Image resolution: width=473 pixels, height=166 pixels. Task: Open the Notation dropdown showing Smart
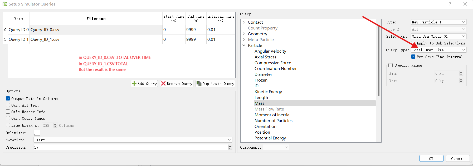pos(133,140)
